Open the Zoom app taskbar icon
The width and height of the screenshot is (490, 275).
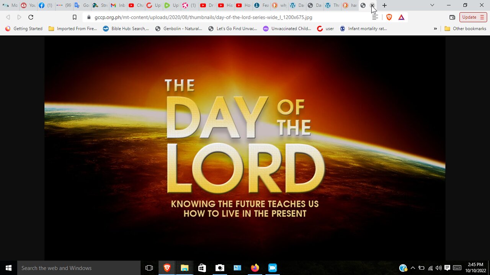tap(273, 268)
